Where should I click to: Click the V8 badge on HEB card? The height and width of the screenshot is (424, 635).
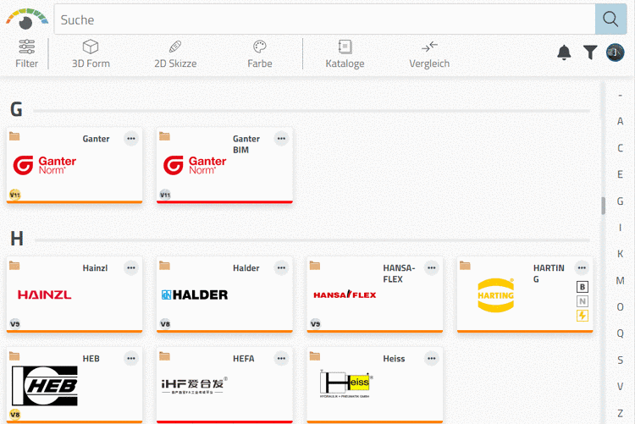(15, 415)
